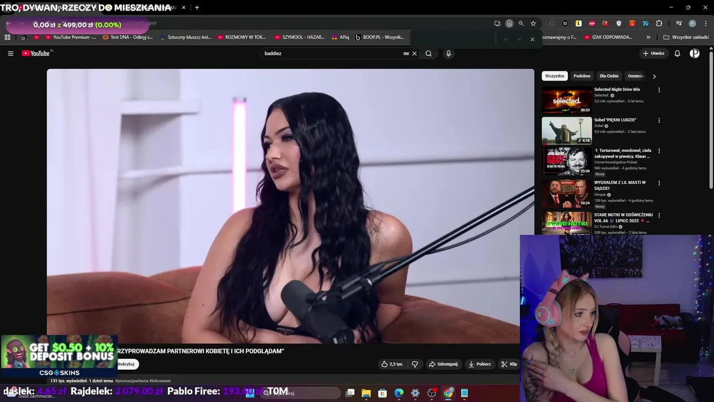Open Sztuczny bluszcz bookmark

coord(185,37)
